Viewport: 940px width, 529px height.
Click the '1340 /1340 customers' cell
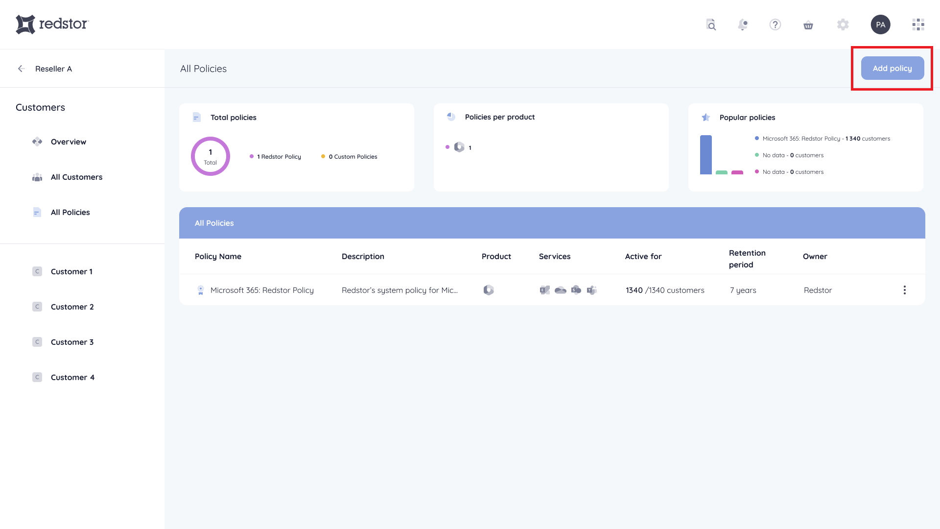point(665,290)
